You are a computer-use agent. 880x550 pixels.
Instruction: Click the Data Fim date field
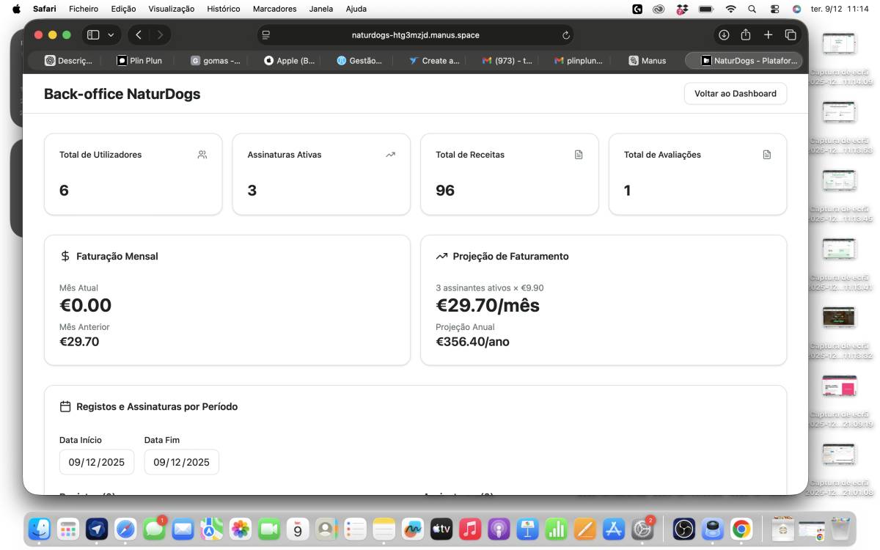click(181, 462)
